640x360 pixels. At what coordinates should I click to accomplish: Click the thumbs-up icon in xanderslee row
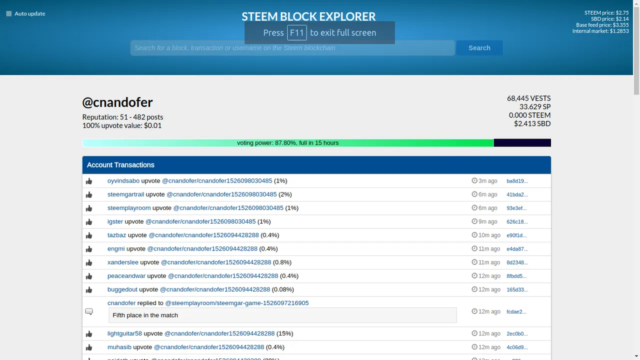pyautogui.click(x=89, y=262)
